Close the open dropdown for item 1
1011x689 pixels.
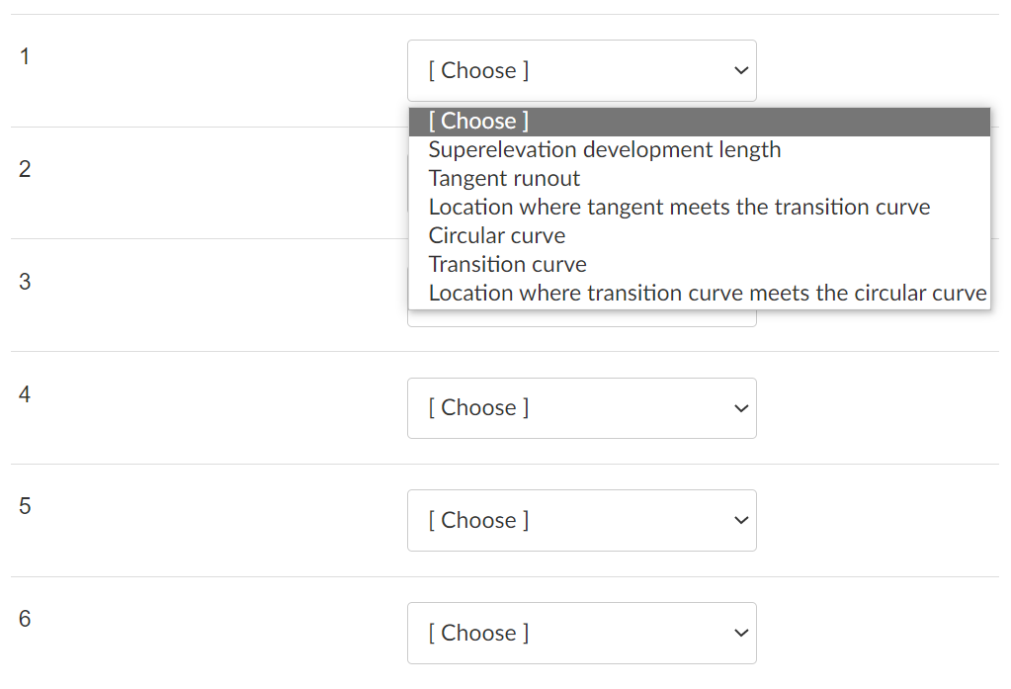581,71
